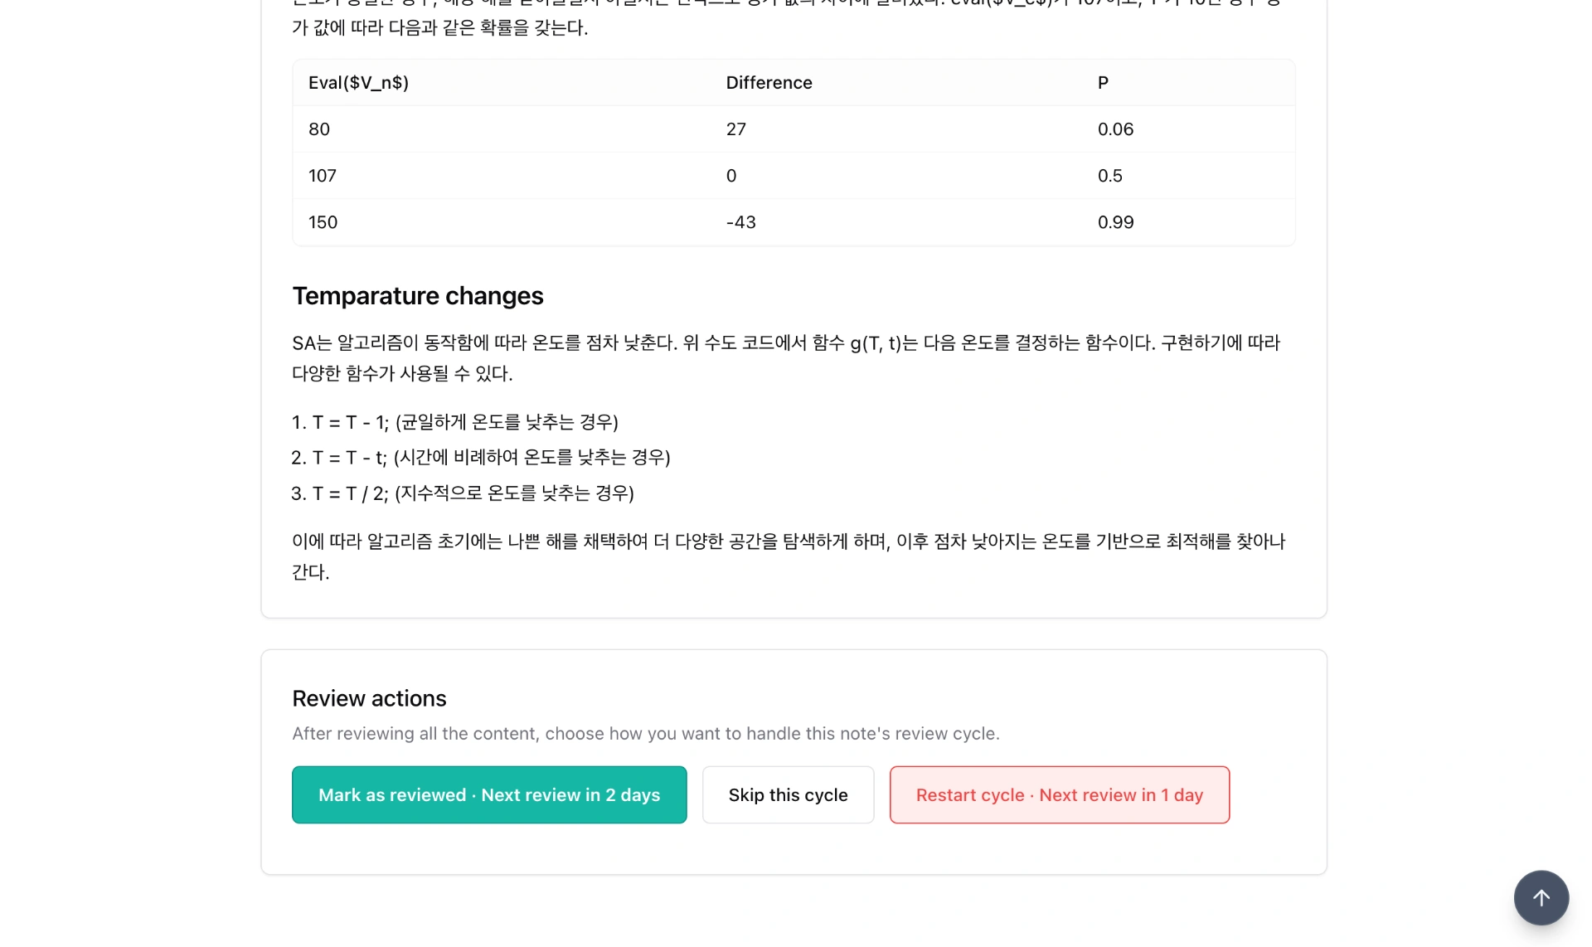Restart the review cycle
1592x947 pixels.
point(1059,794)
